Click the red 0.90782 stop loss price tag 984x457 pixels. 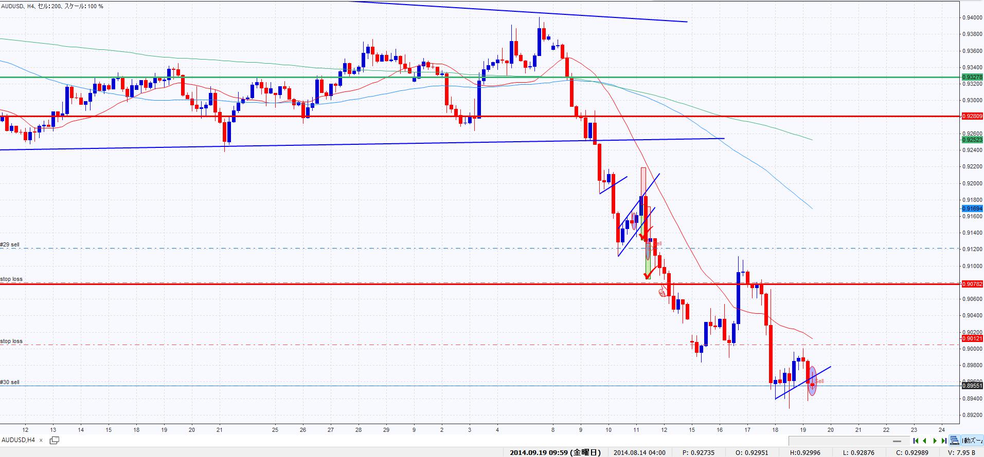(972, 284)
